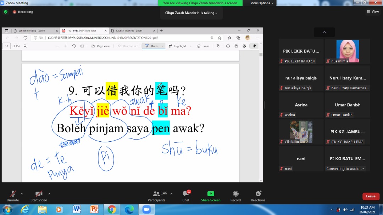This screenshot has height=215, width=383.
Task: Click the Save as icon
Action: pos(244,46)
